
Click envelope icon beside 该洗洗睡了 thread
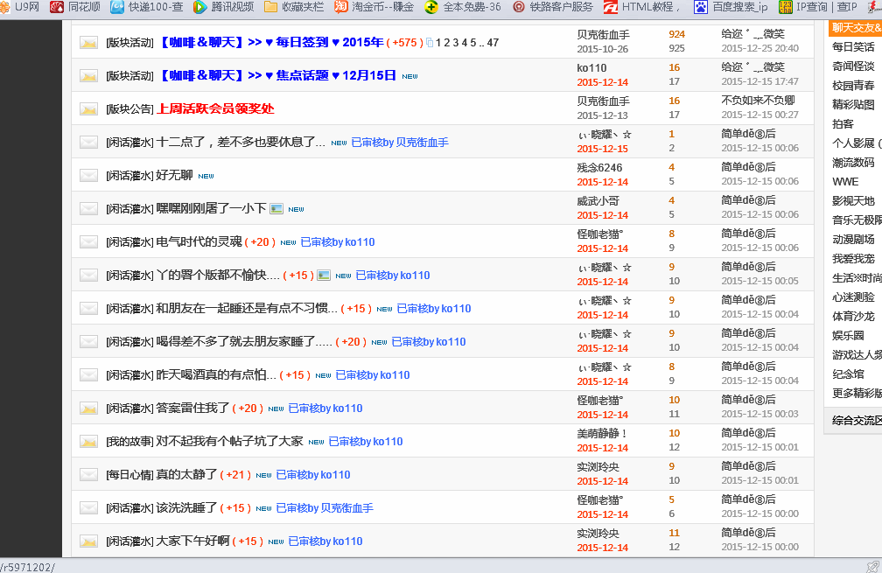(88, 507)
